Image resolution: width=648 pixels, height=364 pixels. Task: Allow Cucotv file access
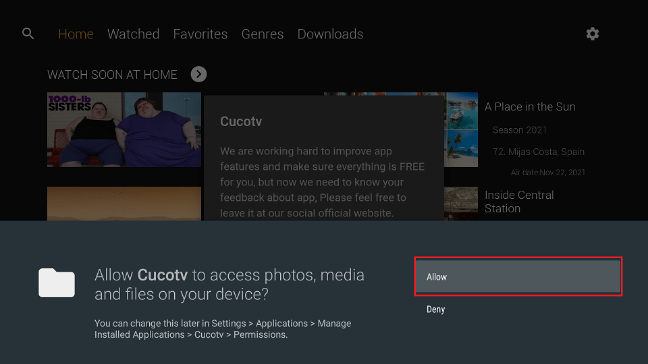pyautogui.click(x=518, y=276)
